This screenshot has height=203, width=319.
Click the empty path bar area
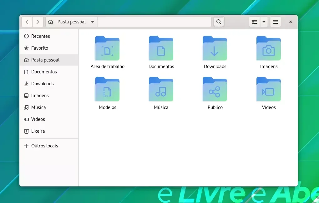[x=154, y=22]
